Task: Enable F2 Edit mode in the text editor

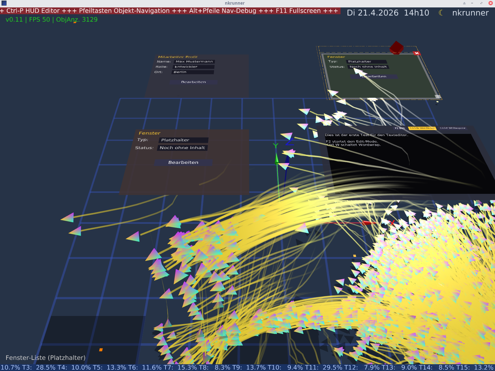Action: (399, 128)
